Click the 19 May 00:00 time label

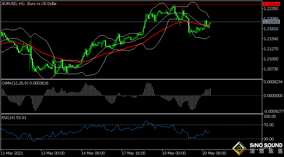pos(174,154)
